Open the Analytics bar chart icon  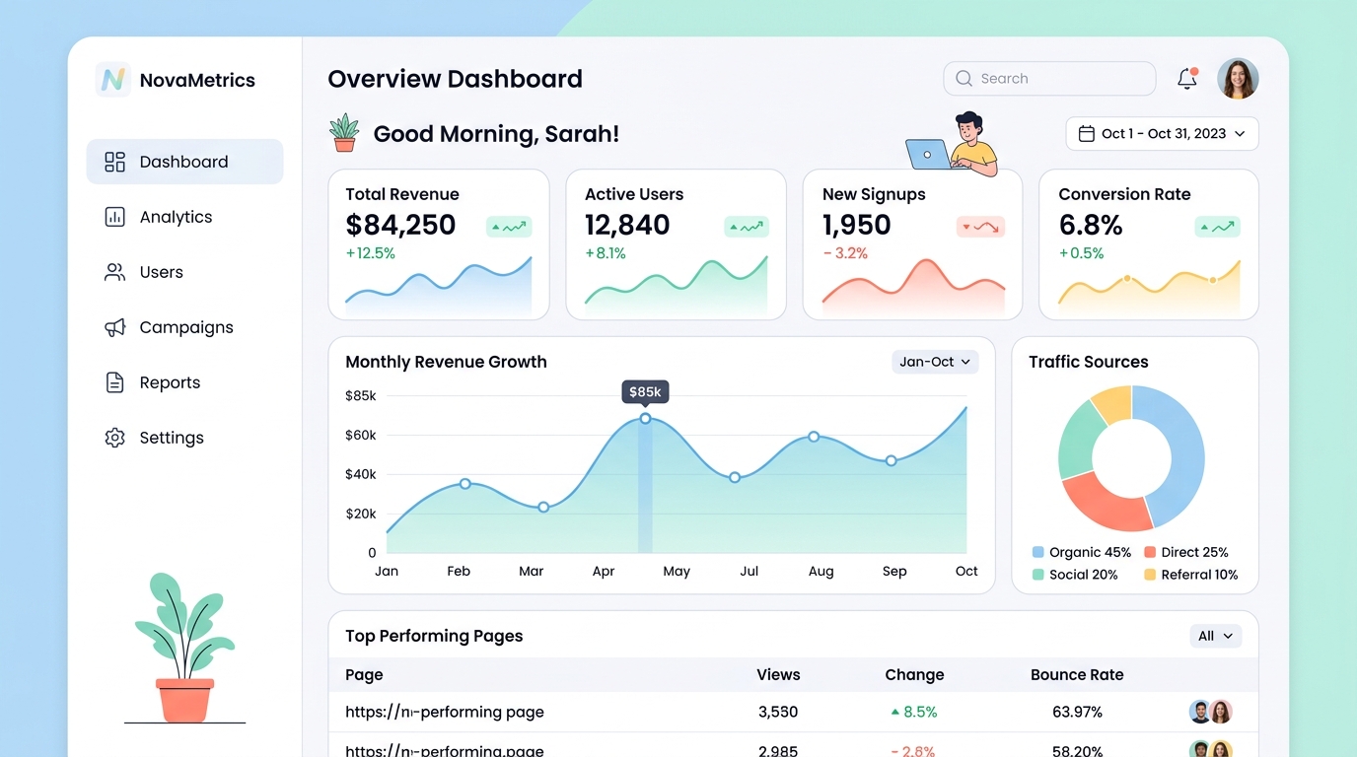[x=115, y=217]
